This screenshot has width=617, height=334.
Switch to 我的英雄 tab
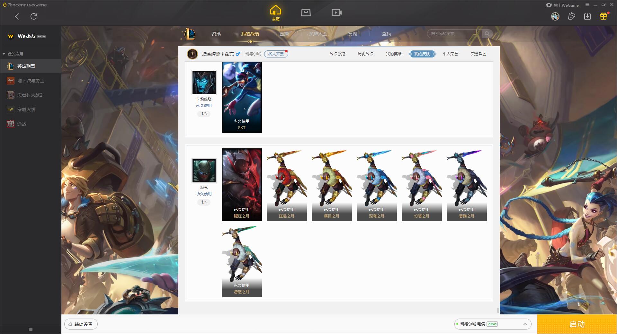click(x=394, y=54)
